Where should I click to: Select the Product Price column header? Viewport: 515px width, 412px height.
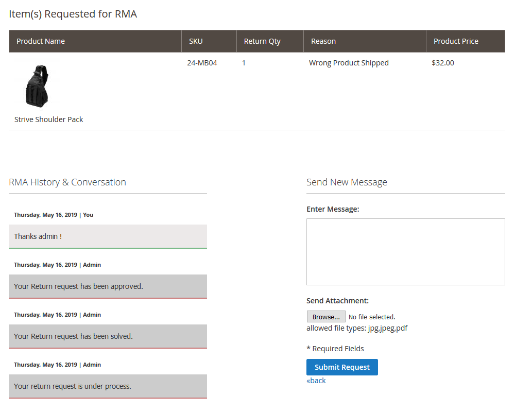[456, 41]
